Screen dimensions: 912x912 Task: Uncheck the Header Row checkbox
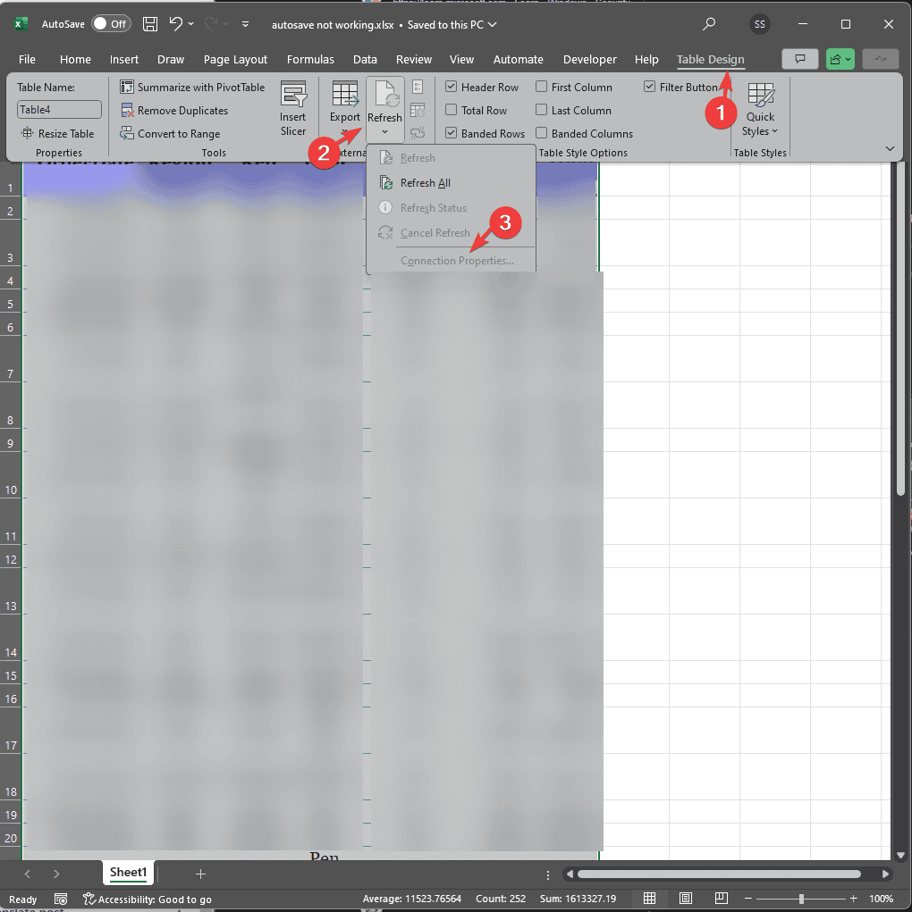[451, 87]
